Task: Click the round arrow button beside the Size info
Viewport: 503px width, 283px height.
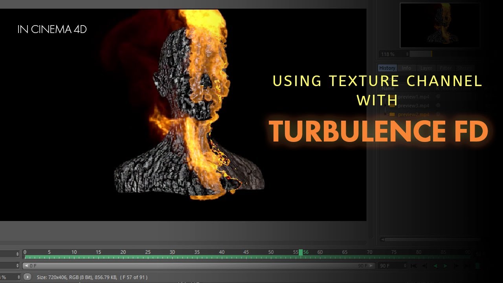Action: [x=27, y=277]
